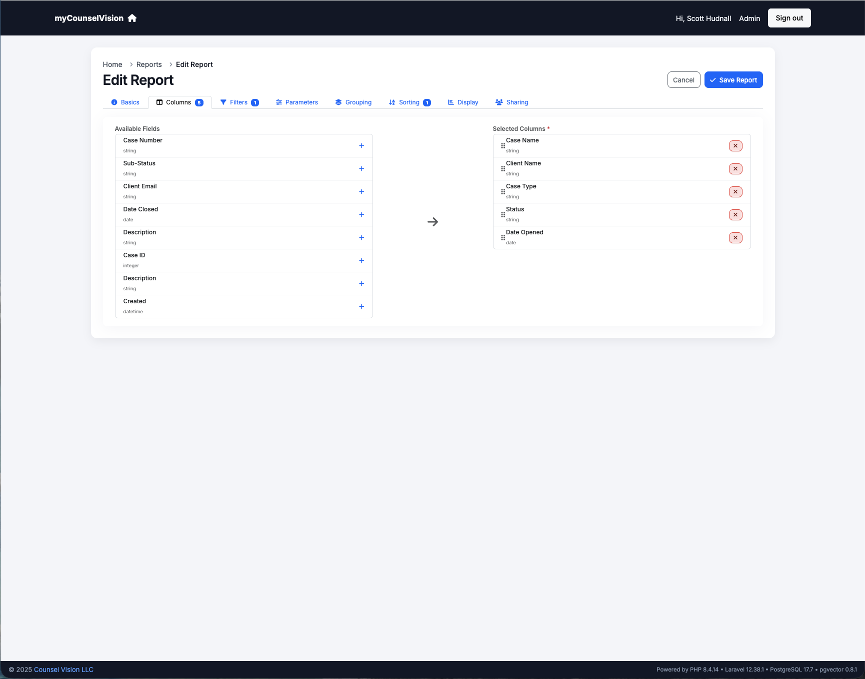Switch to the Filters tab
Image resolution: width=865 pixels, height=679 pixels.
(239, 102)
